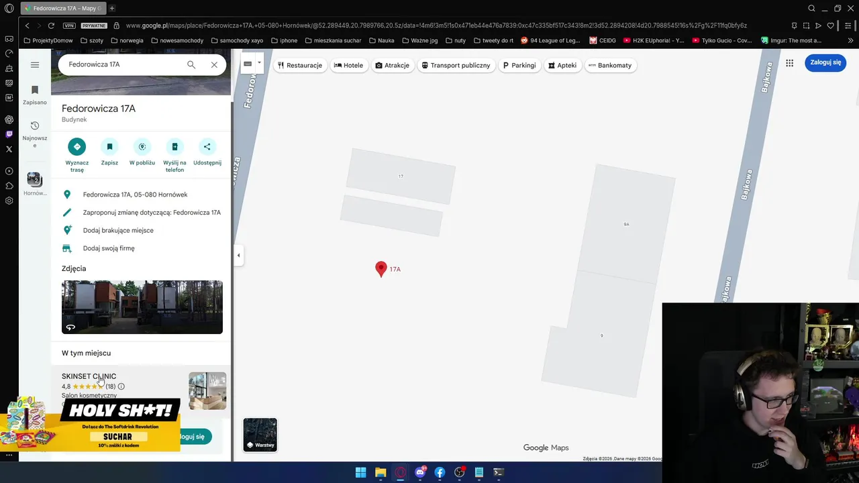Reload the page with browser refresh icon

tap(51, 25)
